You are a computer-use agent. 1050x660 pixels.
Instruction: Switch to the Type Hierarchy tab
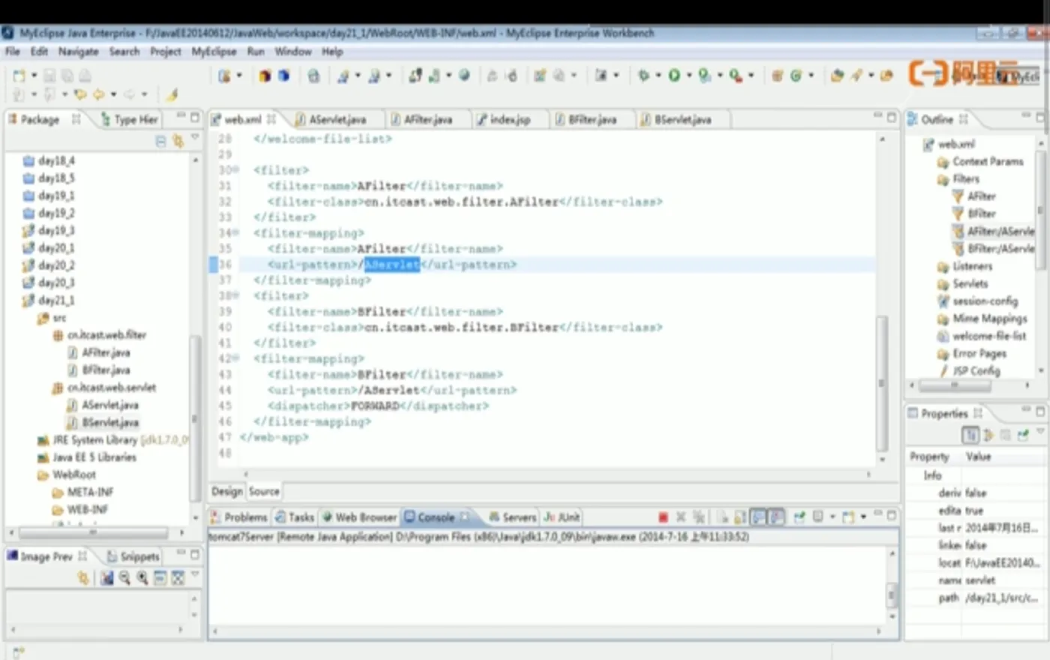coord(129,119)
